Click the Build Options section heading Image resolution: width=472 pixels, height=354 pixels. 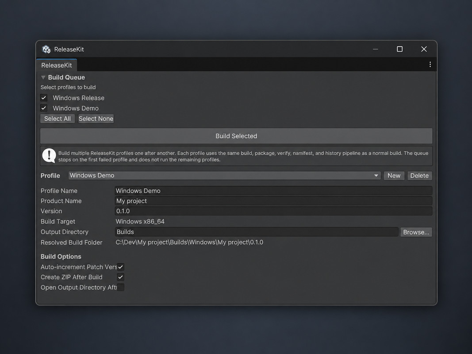click(x=61, y=257)
